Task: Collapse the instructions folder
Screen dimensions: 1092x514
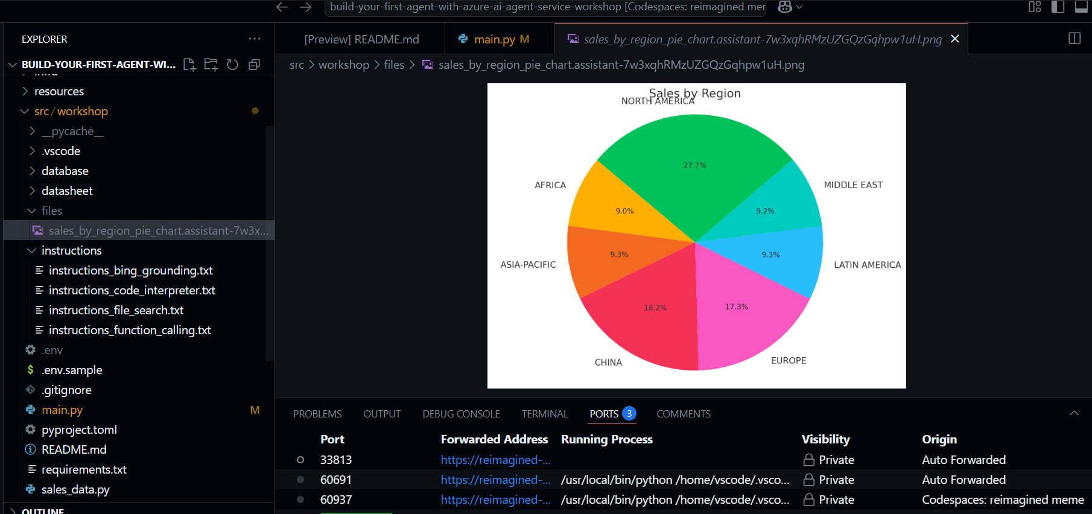Action: pos(71,250)
